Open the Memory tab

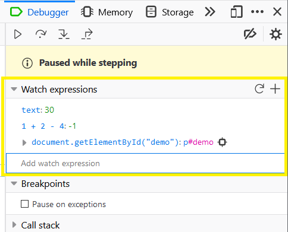click(107, 12)
